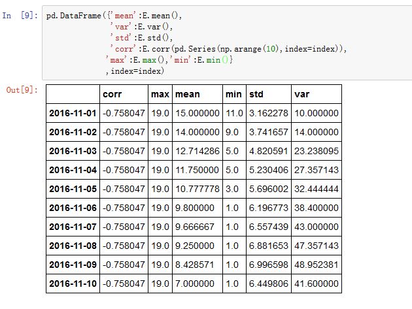Click the 'min' column header

tap(233, 95)
